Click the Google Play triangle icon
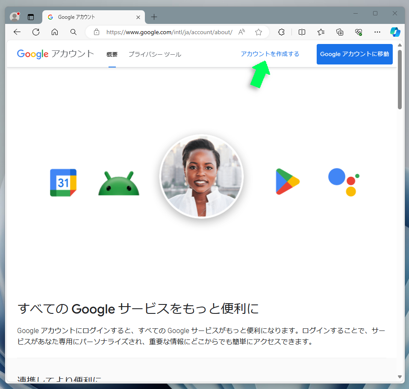Screen dimensions: 409x389 [x=288, y=181]
